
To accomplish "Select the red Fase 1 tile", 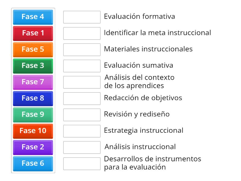I will [33, 33].
